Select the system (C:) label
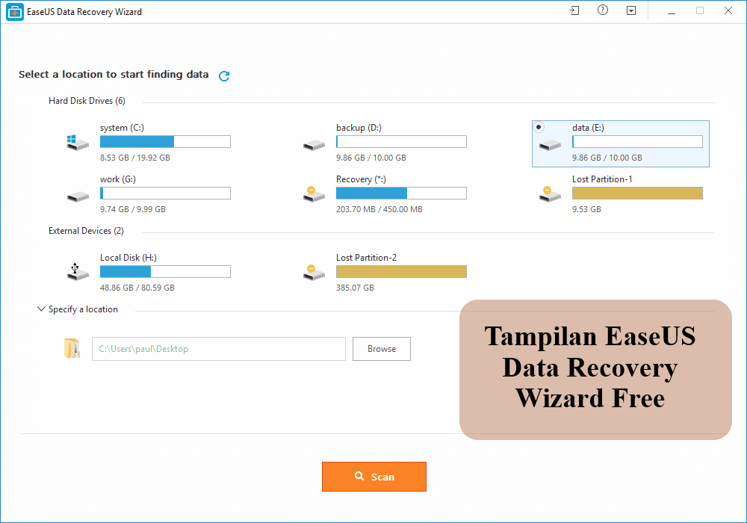This screenshot has height=523, width=747. pyautogui.click(x=122, y=128)
